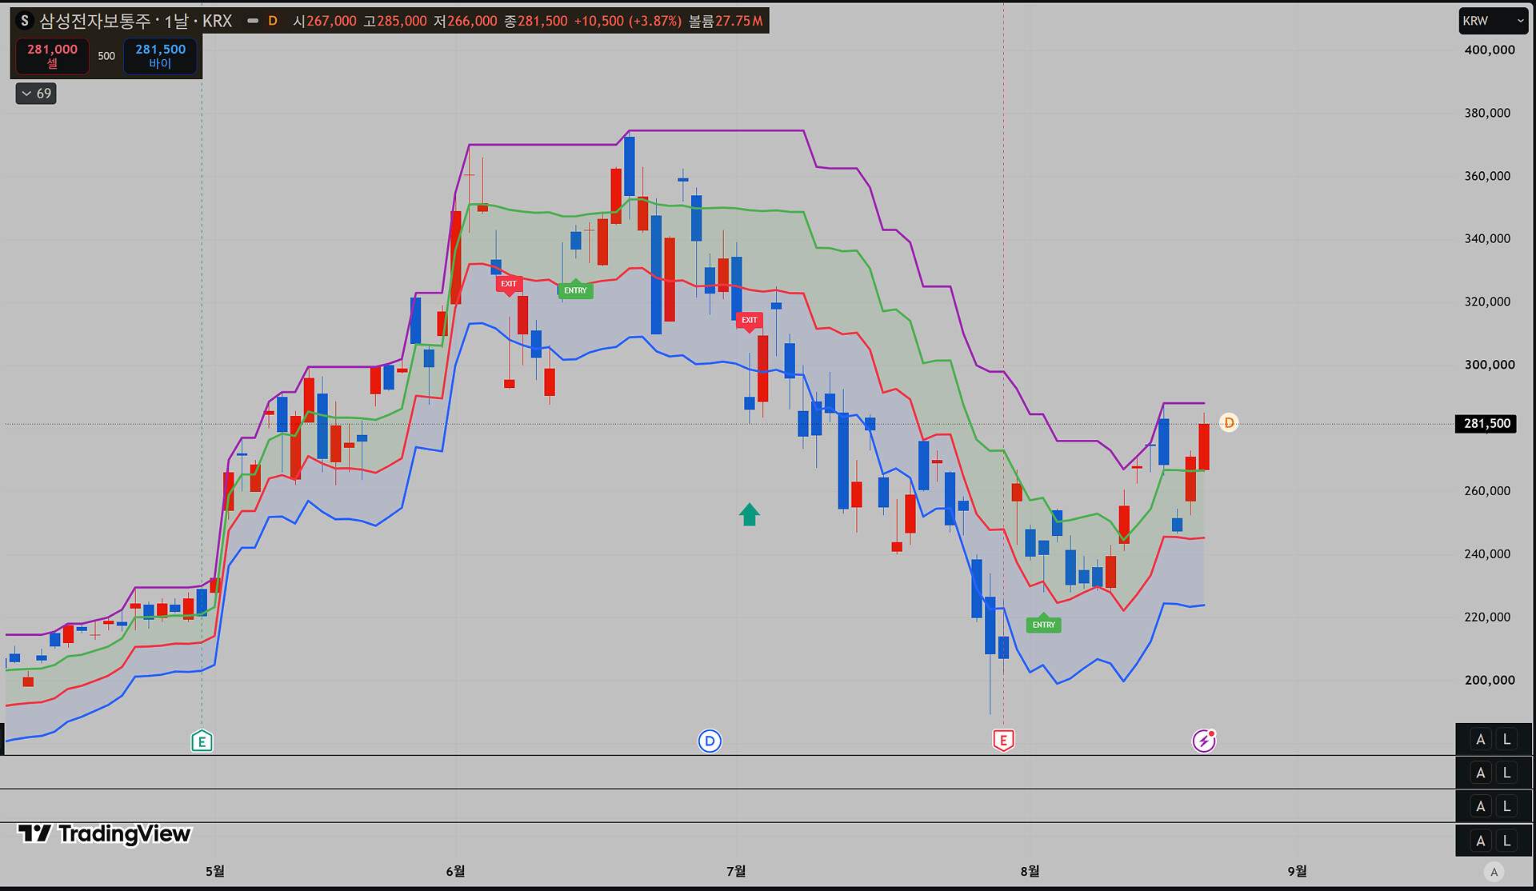This screenshot has width=1536, height=891.
Task: Click the 7월 label on the time axis
Action: [736, 871]
